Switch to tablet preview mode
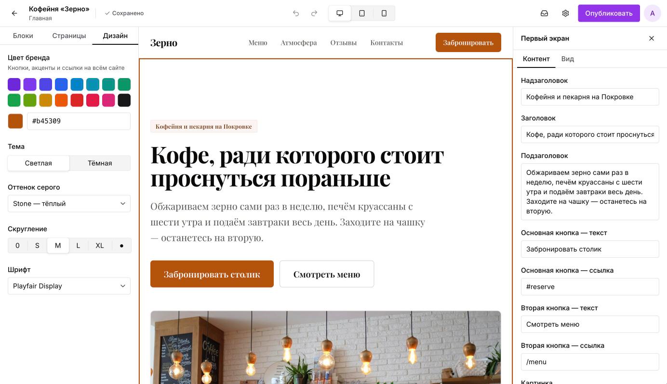Viewport: 667px width, 384px height. pyautogui.click(x=362, y=13)
